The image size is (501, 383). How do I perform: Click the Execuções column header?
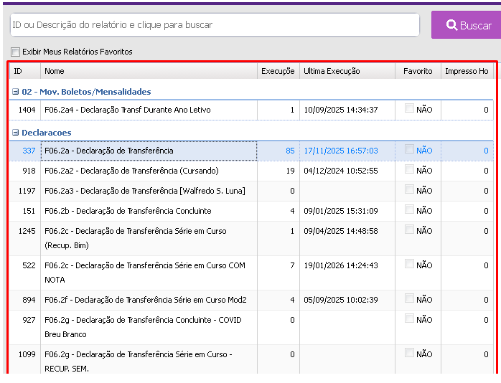click(x=278, y=71)
